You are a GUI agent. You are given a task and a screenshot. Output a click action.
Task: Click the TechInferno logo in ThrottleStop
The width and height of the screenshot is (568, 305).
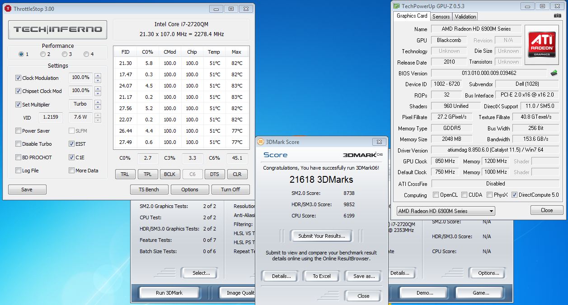click(57, 30)
